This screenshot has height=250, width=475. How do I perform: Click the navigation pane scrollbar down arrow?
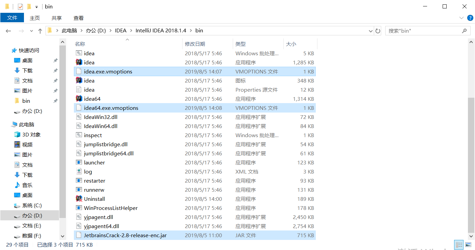click(x=62, y=237)
